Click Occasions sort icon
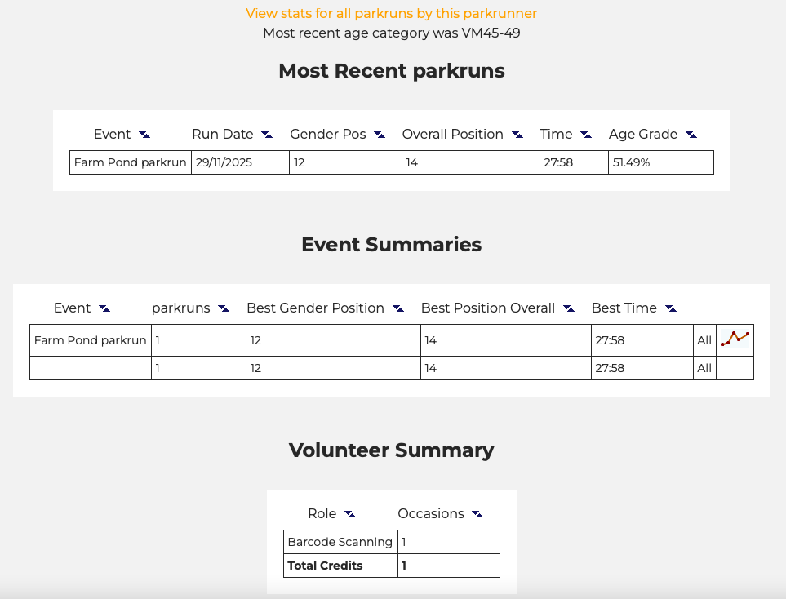Image resolution: width=786 pixels, height=599 pixels. coord(477,514)
